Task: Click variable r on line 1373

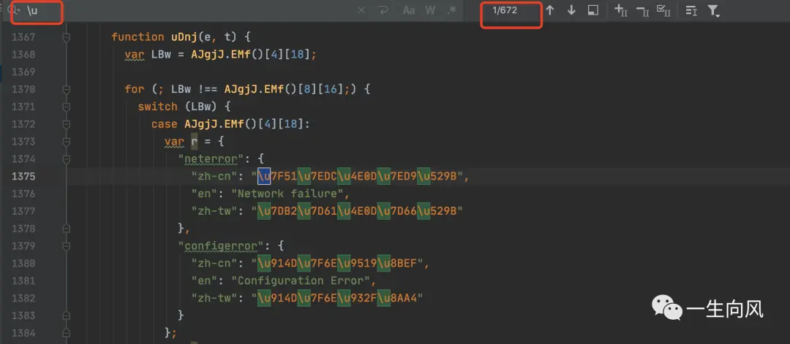Action: [x=195, y=142]
